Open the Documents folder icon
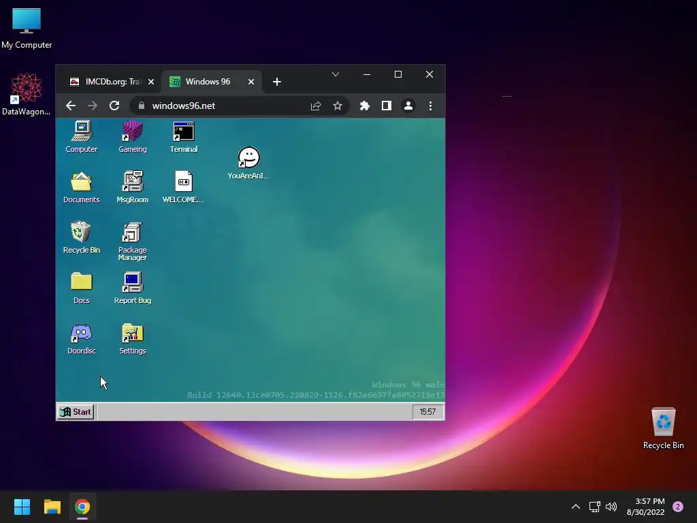697x523 pixels. point(82,187)
